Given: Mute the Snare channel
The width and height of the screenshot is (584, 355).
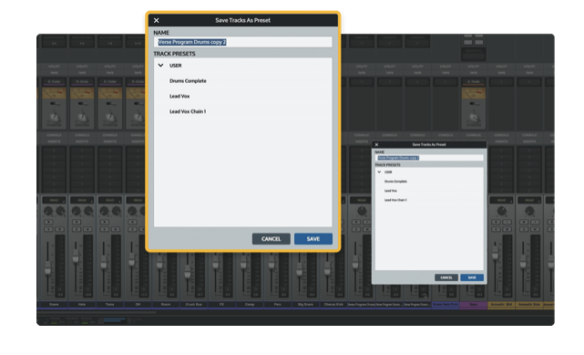Looking at the screenshot, I should [59, 229].
